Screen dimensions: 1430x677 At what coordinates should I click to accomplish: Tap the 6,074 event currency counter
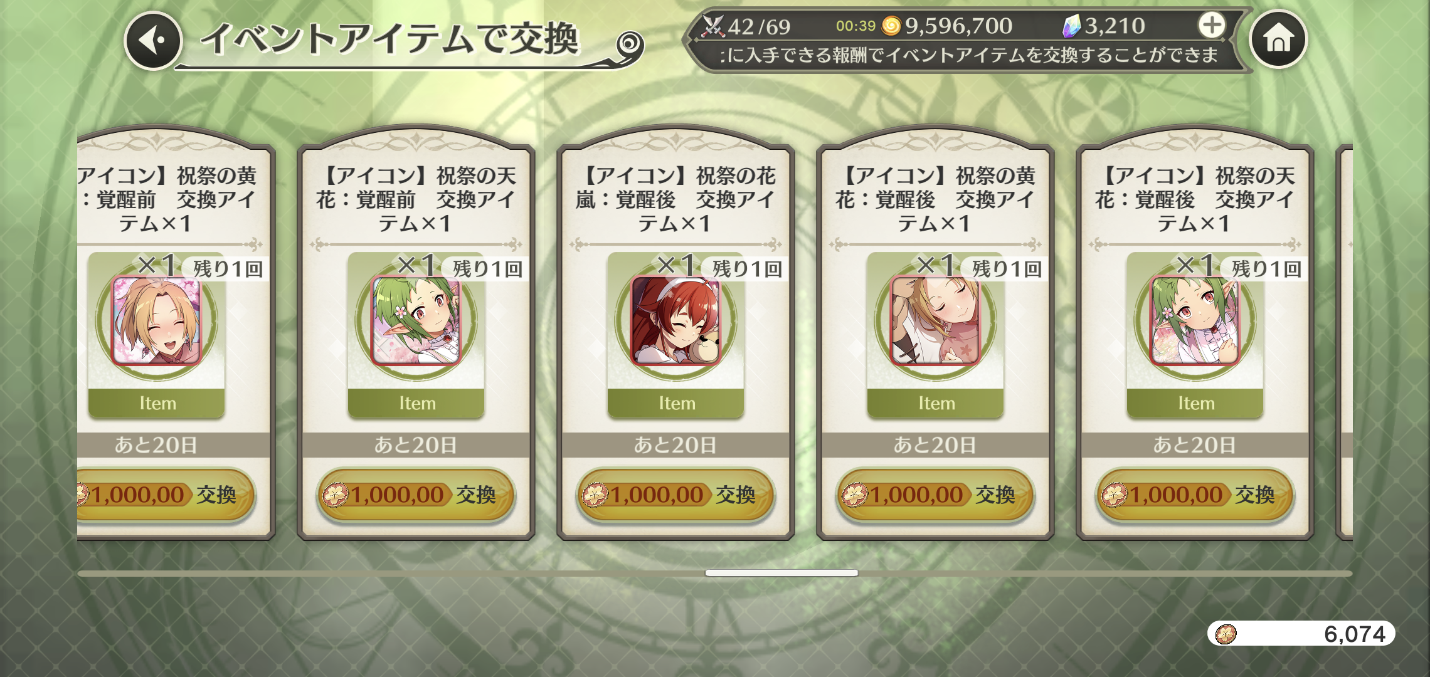tap(1301, 634)
